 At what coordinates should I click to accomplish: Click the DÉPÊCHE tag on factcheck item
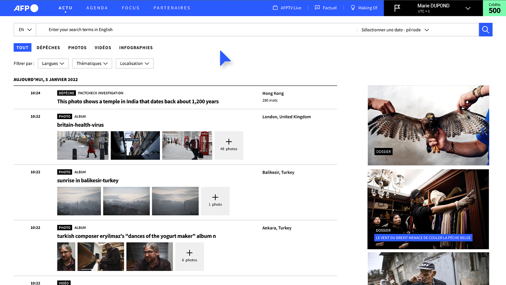[66, 93]
